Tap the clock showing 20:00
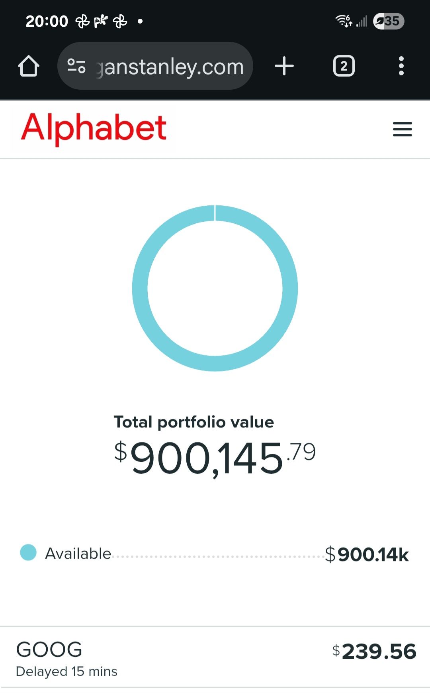Image resolution: width=430 pixels, height=693 pixels. (x=47, y=21)
